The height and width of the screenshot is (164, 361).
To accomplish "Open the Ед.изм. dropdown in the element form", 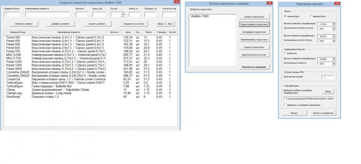I will (x=122, y=14).
